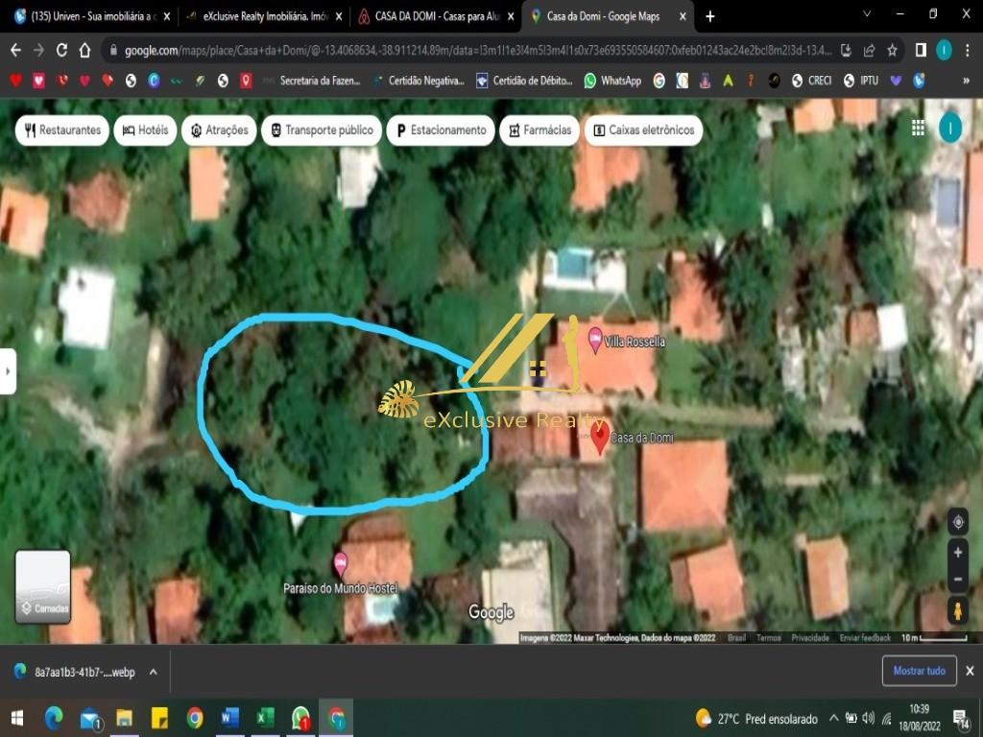Screen dimensions: 983x737
Task: Open the weather widget 27°C
Action: (x=756, y=718)
